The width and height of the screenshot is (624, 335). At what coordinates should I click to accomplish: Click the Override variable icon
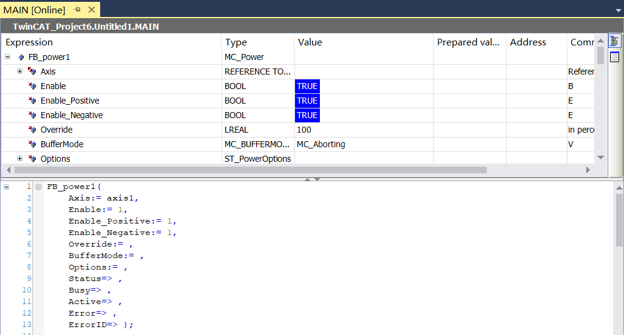[x=32, y=130]
